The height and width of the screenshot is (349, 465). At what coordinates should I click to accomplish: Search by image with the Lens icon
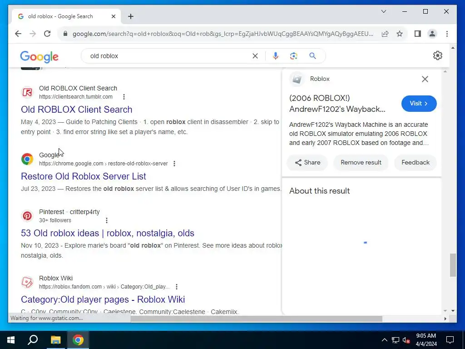pyautogui.click(x=294, y=56)
